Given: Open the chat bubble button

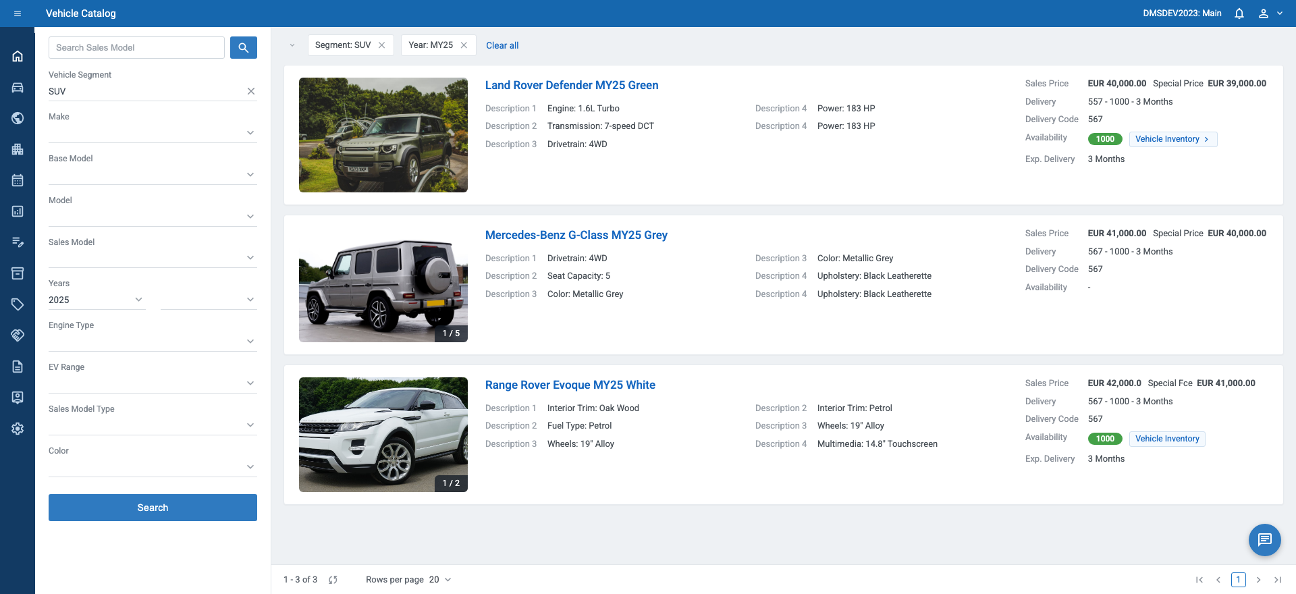Looking at the screenshot, I should pos(1265,540).
